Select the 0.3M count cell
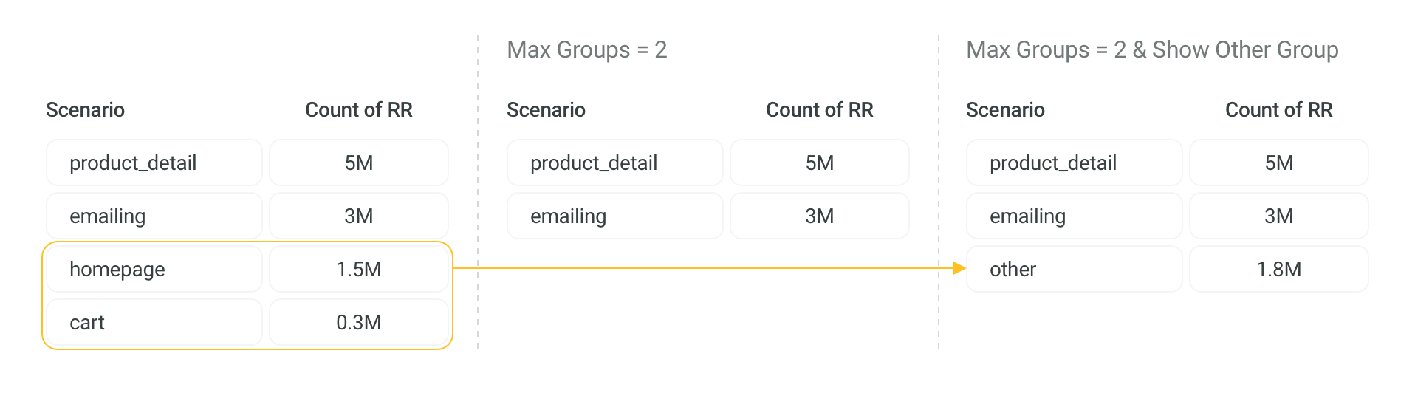Screen dimensions: 1415x393 (x=359, y=322)
